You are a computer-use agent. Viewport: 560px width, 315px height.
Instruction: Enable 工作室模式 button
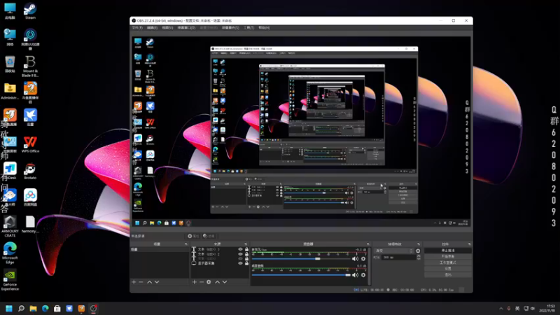click(448, 263)
